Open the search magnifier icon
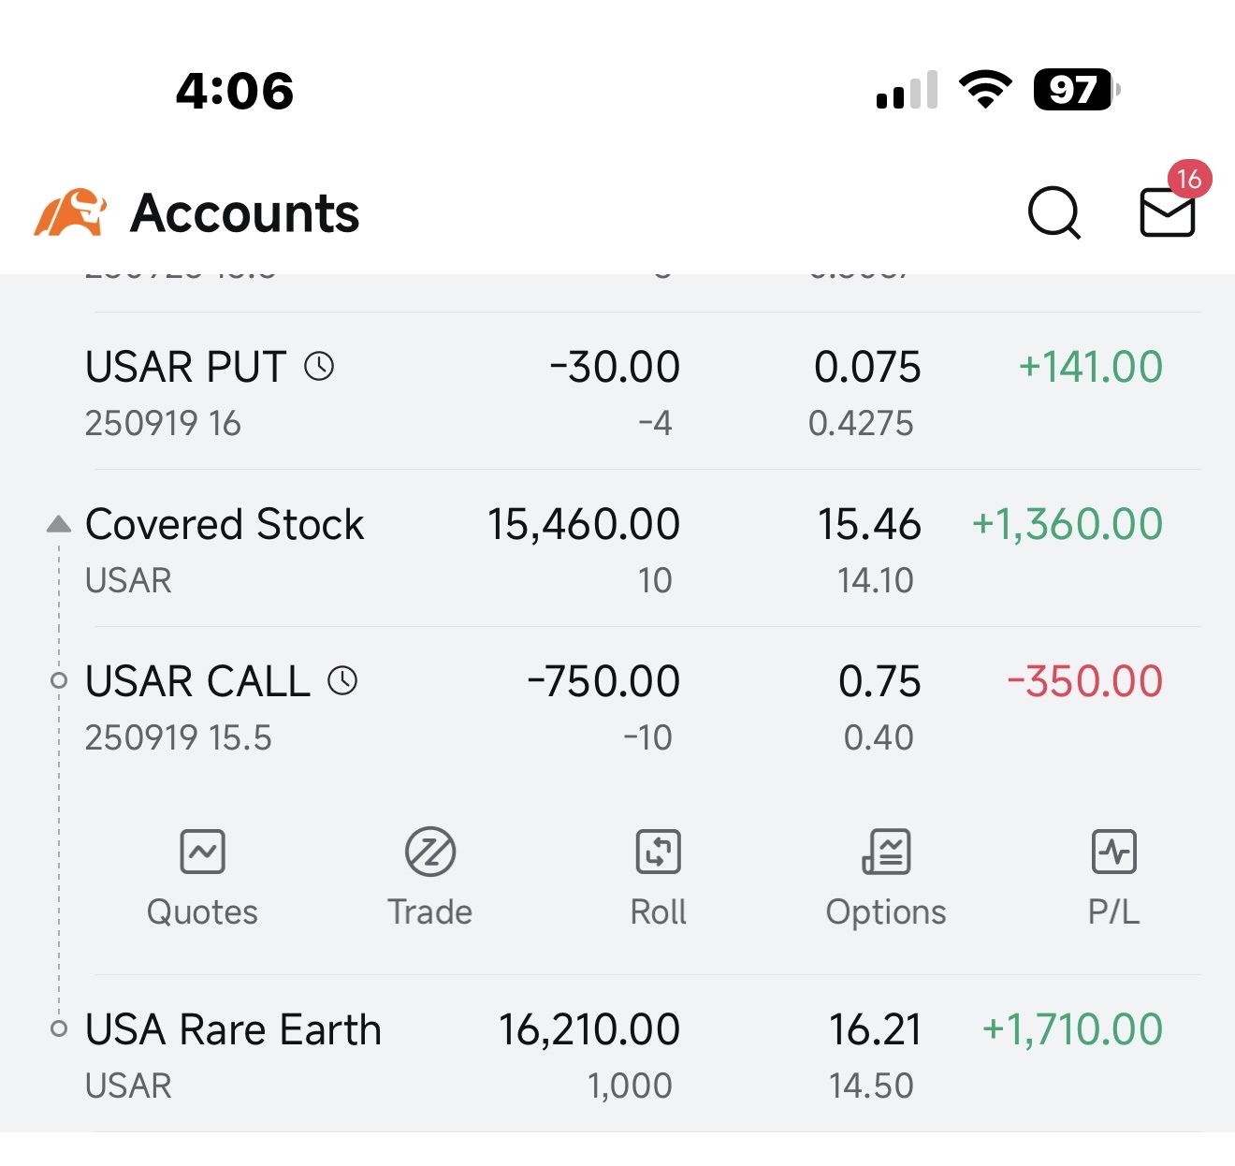Screen dimensions: 1235x1166 [x=1054, y=213]
